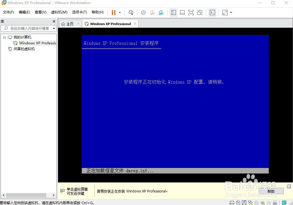Open the stretch display dropdown arrow
The width and height of the screenshot is (293, 205).
pyautogui.click(x=231, y=13)
